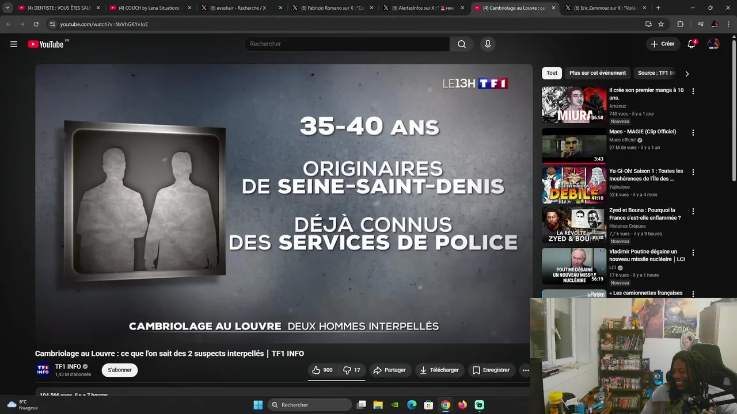Start voice search with microphone icon
737x414 pixels.
pyautogui.click(x=488, y=44)
